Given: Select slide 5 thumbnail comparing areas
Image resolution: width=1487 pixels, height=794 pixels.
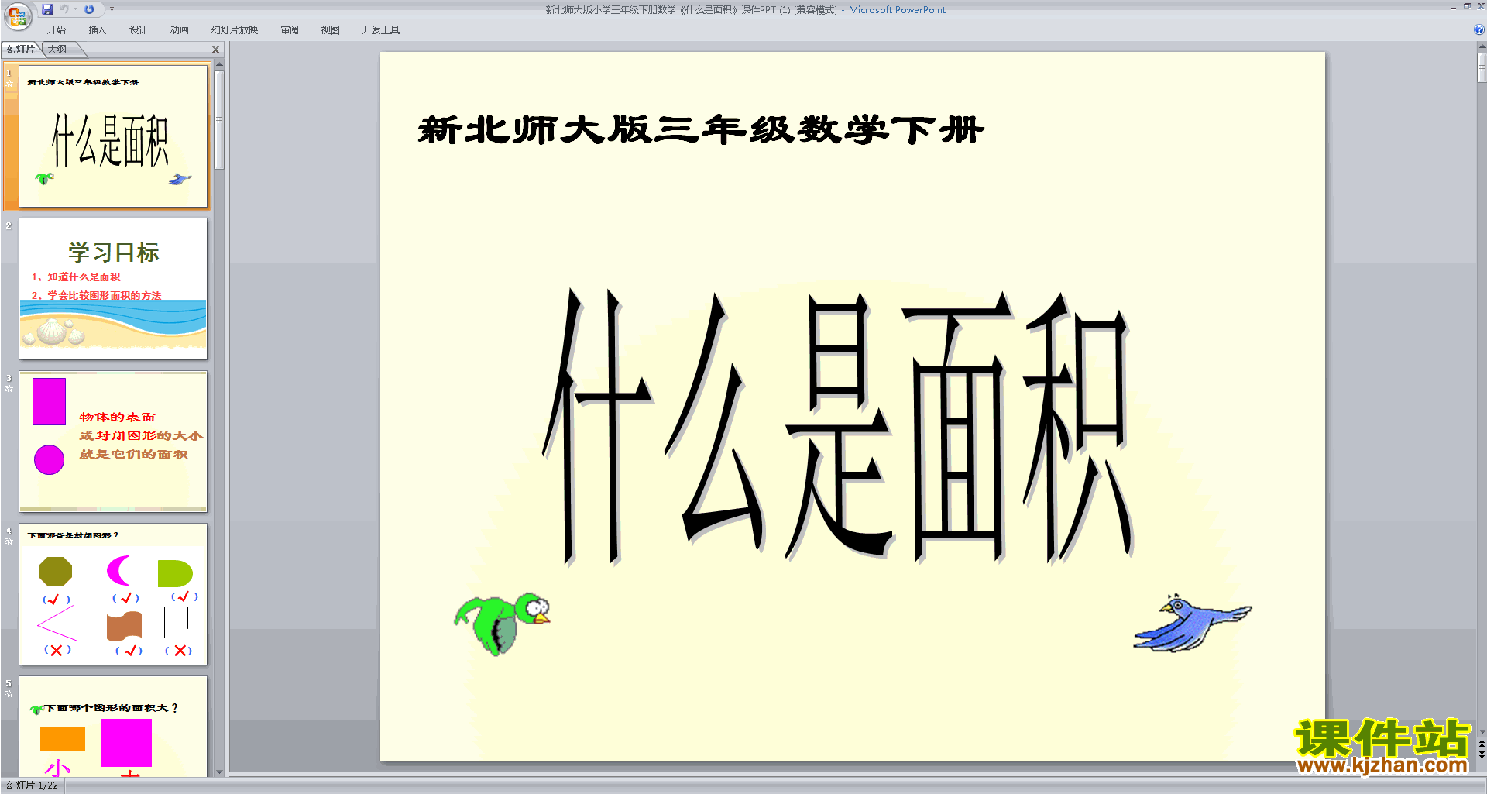Looking at the screenshot, I should pyautogui.click(x=113, y=727).
